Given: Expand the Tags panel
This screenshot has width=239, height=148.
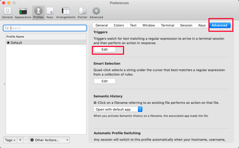Looking at the screenshot, I should coord(10,140).
